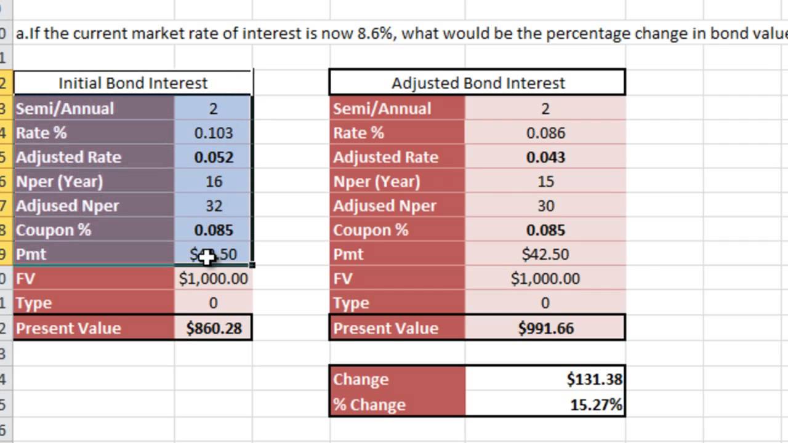Select the Coupon % label in initial table
788x443 pixels.
coord(94,230)
